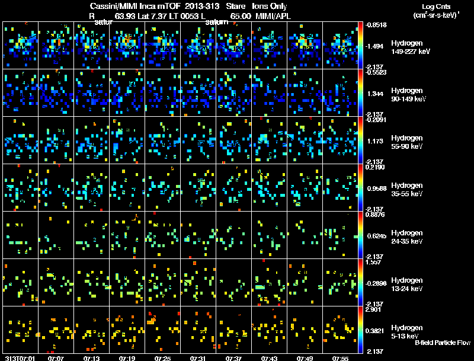The image size is (474, 361).
Task: Click the color bar value '-0.5523'
Action: pos(376,72)
